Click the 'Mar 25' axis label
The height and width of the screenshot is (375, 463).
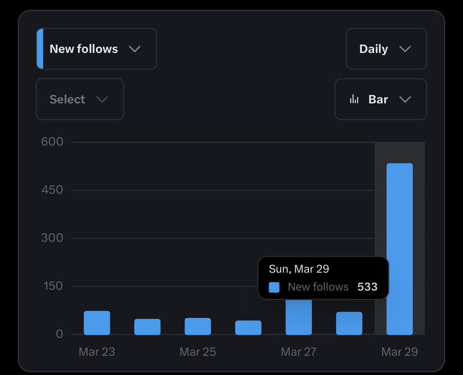click(198, 351)
